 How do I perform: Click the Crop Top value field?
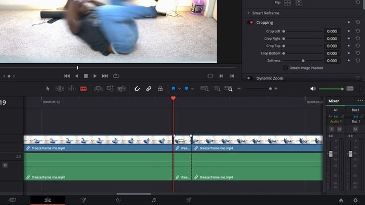point(332,46)
